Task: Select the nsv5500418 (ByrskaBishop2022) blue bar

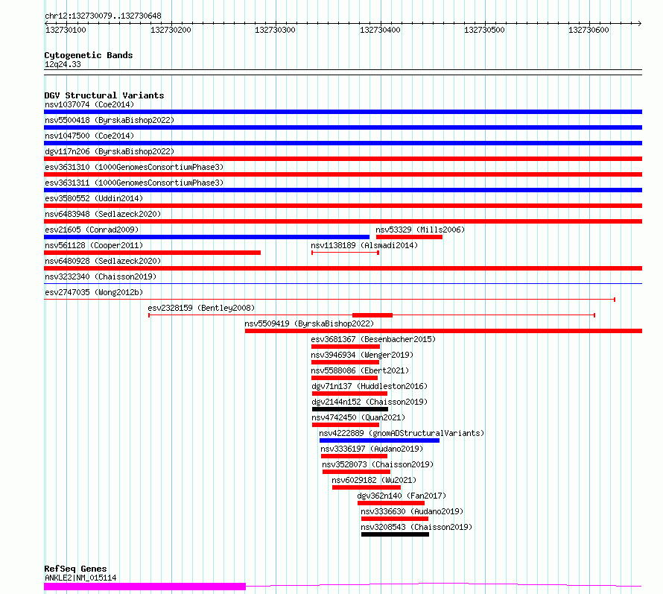Action: 343,127
